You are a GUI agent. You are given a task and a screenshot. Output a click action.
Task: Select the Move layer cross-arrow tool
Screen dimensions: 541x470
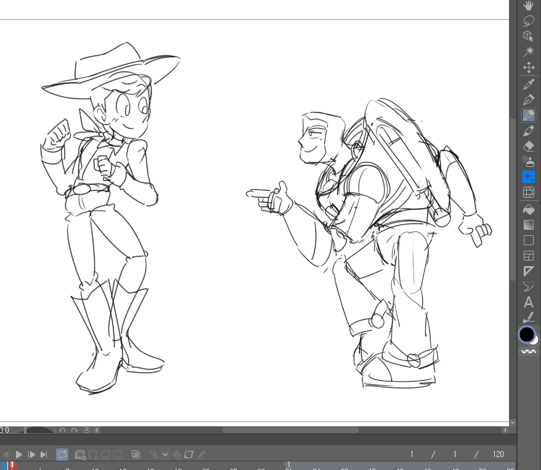pyautogui.click(x=528, y=67)
